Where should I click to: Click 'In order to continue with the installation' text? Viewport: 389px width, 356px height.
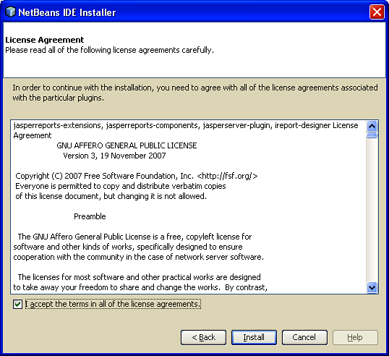coord(195,93)
